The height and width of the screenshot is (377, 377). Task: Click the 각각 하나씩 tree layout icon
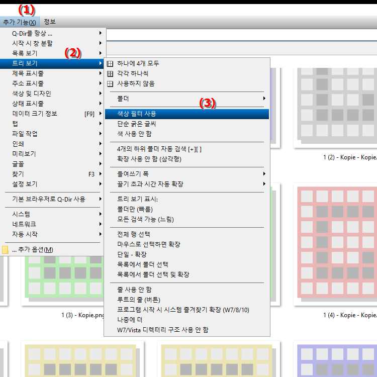pyautogui.click(x=110, y=74)
